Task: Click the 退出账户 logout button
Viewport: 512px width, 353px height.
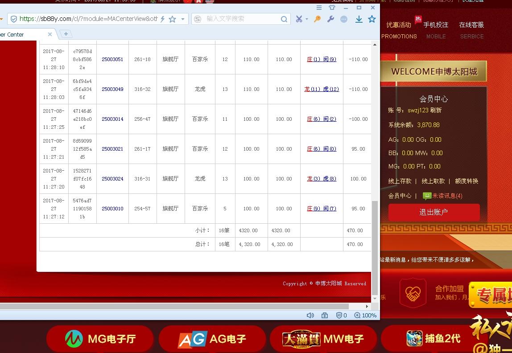Action: (x=434, y=213)
